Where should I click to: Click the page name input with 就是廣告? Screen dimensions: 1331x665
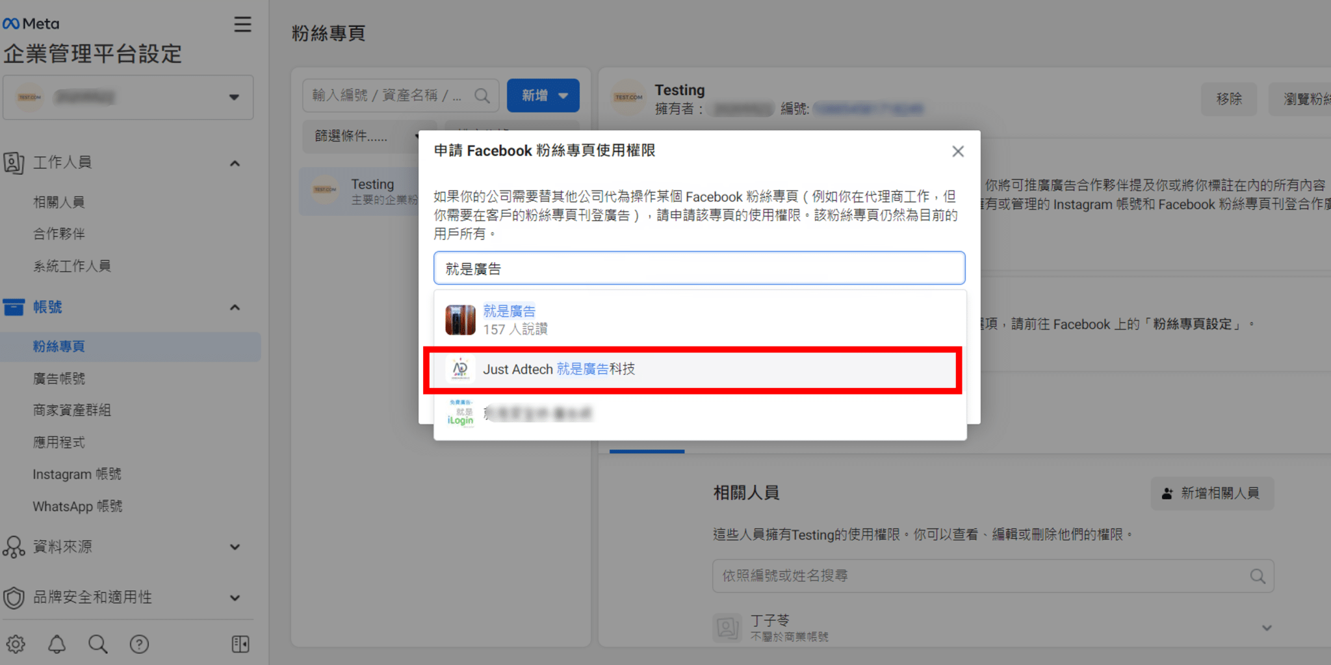(x=699, y=268)
